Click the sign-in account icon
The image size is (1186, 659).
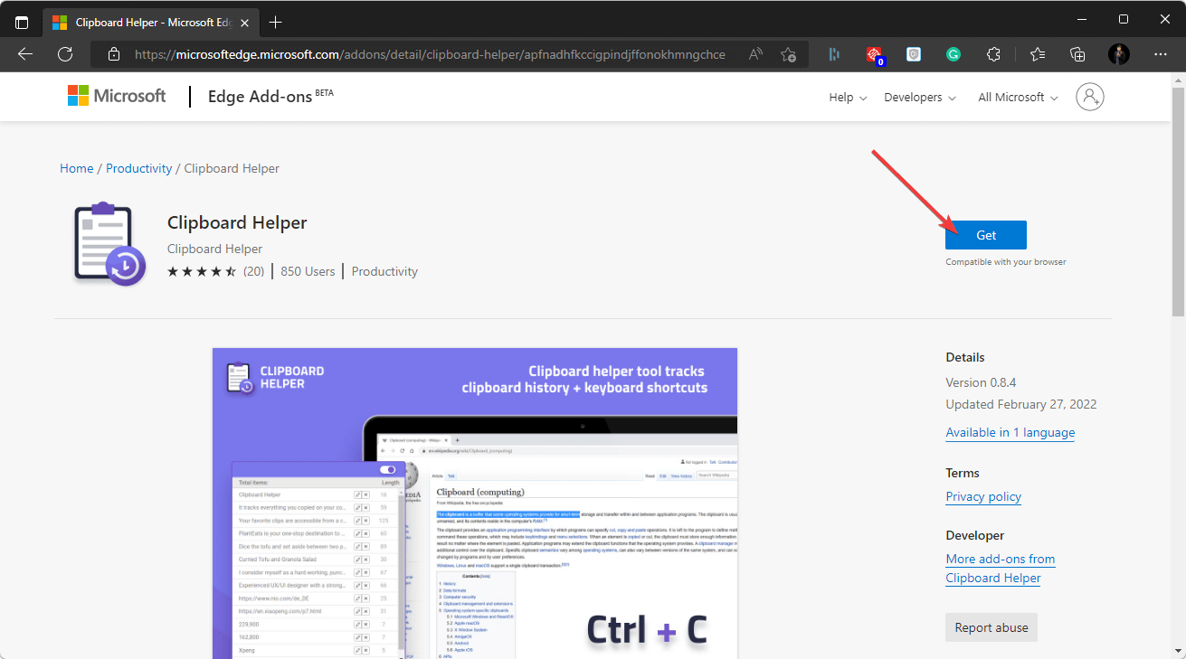click(1090, 97)
